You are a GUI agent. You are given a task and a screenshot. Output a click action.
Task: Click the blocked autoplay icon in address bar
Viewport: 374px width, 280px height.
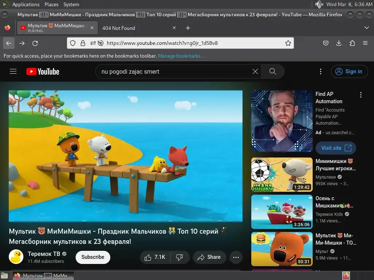pyautogui.click(x=101, y=43)
